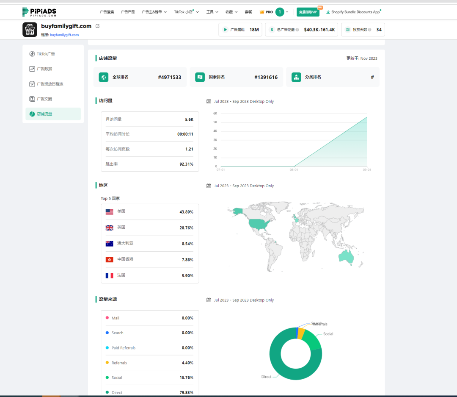Open external link icon next to buyfamilygift.com

click(98, 26)
